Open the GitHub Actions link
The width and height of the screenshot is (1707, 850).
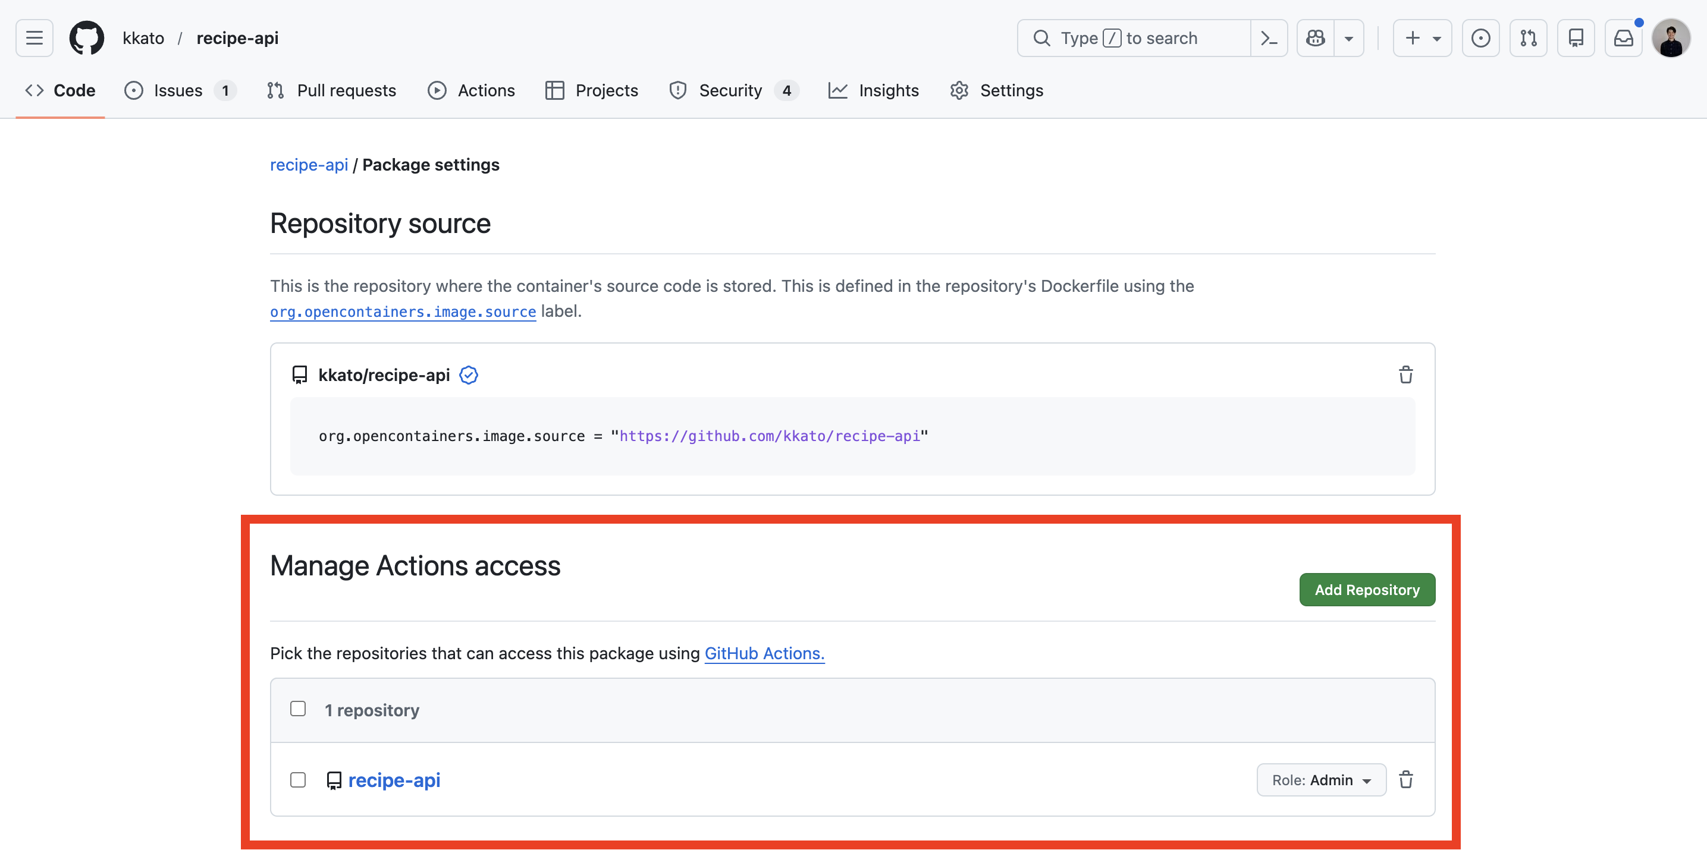(764, 653)
